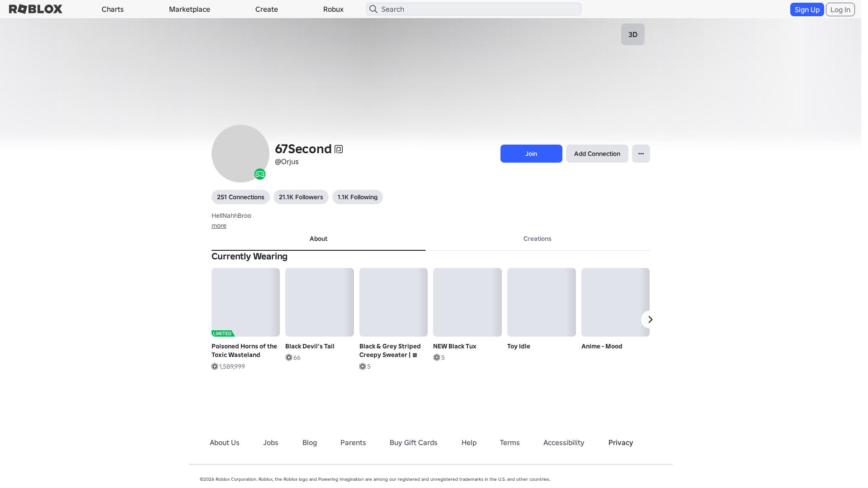Image resolution: width=868 pixels, height=488 pixels.
Task: Open the profile avatar picture
Action: pyautogui.click(x=241, y=154)
